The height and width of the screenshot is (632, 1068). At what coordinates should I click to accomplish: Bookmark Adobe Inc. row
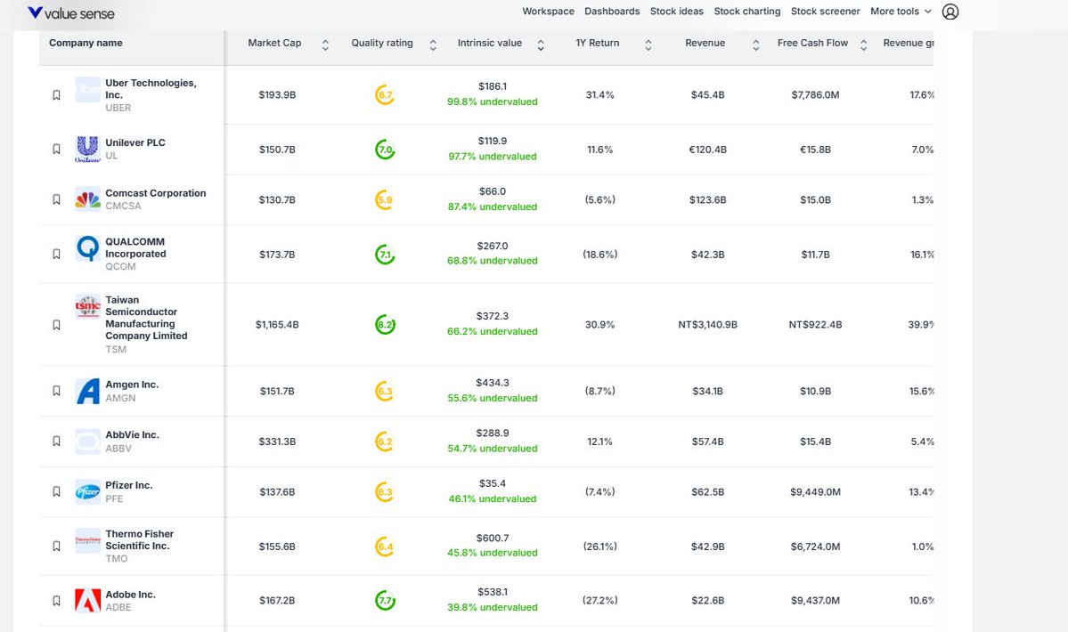pos(56,601)
